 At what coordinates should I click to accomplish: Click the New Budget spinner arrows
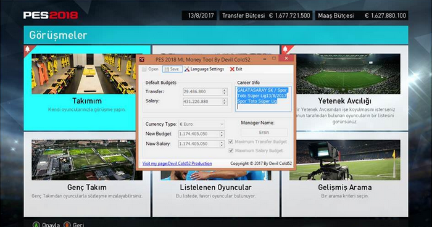(x=222, y=134)
